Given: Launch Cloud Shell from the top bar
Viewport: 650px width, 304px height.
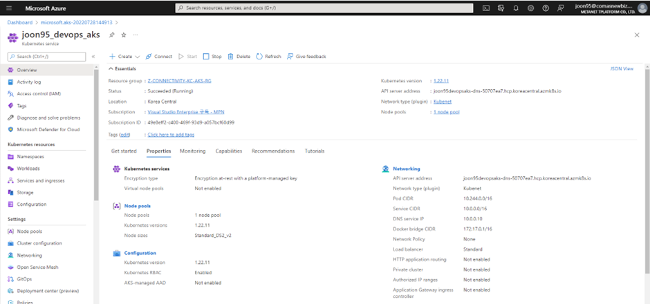Looking at the screenshot, I should point(487,8).
